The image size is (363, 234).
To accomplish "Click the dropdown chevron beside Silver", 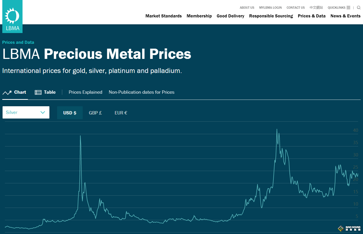I will pos(43,112).
